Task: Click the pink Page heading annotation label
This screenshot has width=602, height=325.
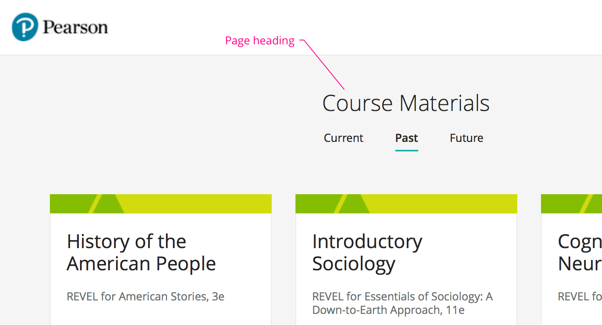Action: [x=260, y=41]
